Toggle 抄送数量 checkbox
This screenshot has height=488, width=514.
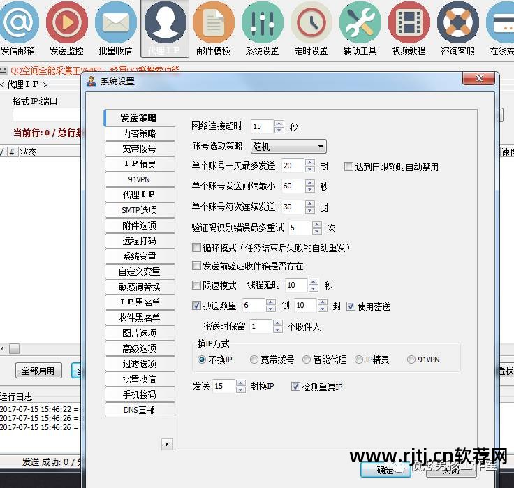[196, 306]
